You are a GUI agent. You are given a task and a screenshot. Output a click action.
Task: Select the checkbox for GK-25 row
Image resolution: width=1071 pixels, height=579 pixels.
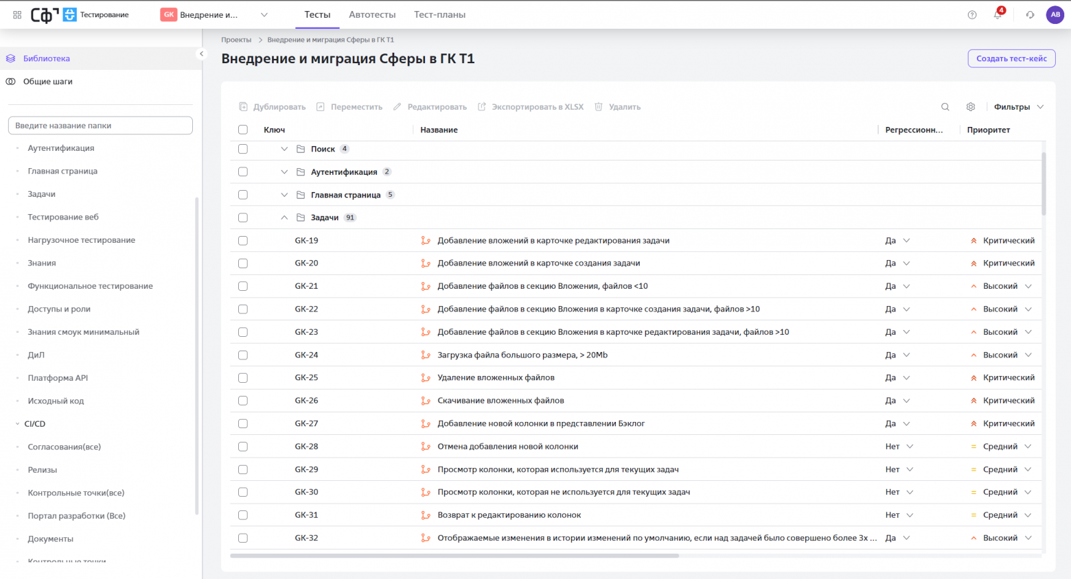[243, 378]
